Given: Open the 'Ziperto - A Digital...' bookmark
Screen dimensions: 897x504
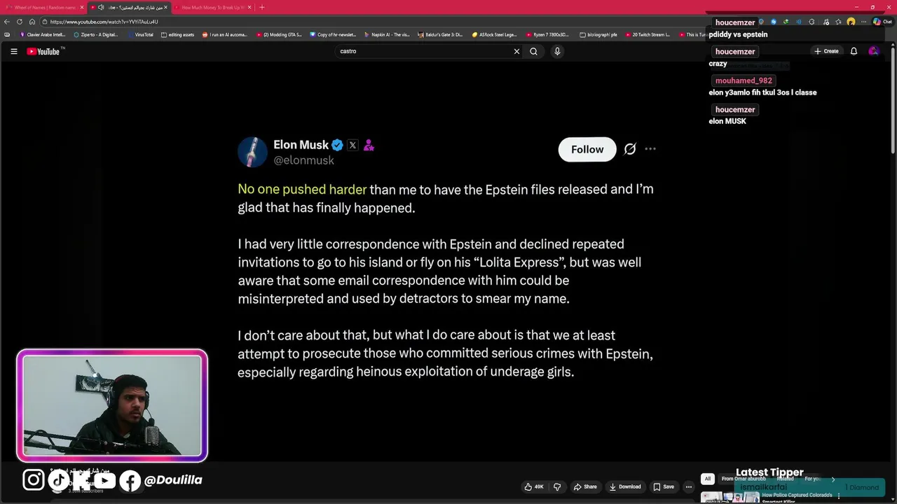Looking at the screenshot, I should (x=96, y=34).
